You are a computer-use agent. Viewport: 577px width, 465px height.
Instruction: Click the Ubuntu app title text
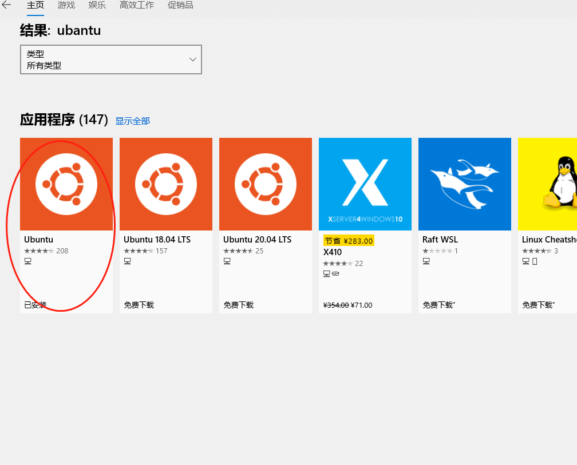point(39,240)
